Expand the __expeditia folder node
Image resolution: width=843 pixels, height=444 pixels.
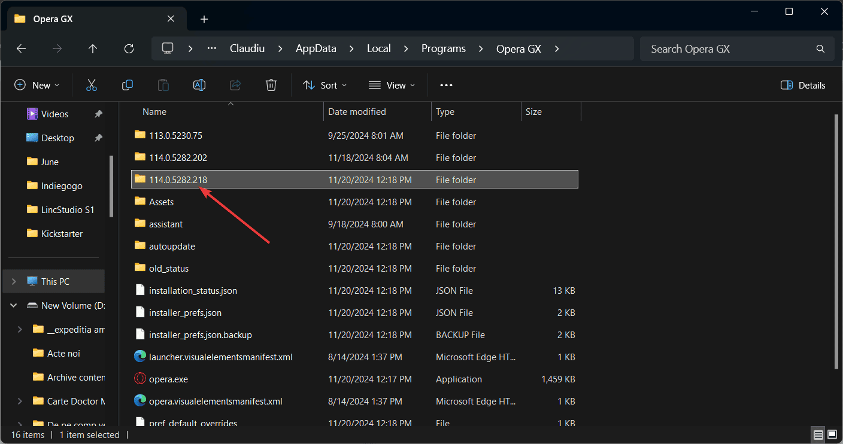point(20,329)
